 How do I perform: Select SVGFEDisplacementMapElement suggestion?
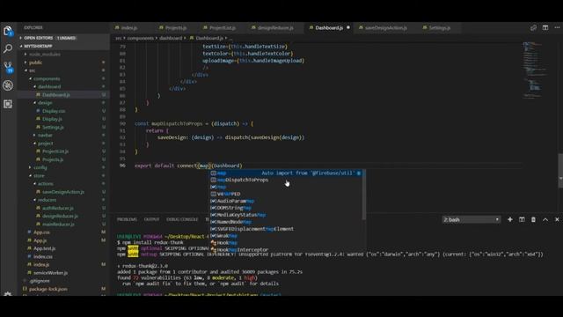click(x=286, y=229)
